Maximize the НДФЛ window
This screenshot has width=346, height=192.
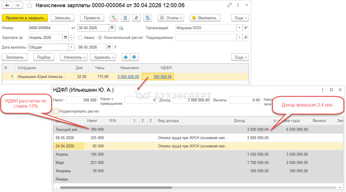331,90
